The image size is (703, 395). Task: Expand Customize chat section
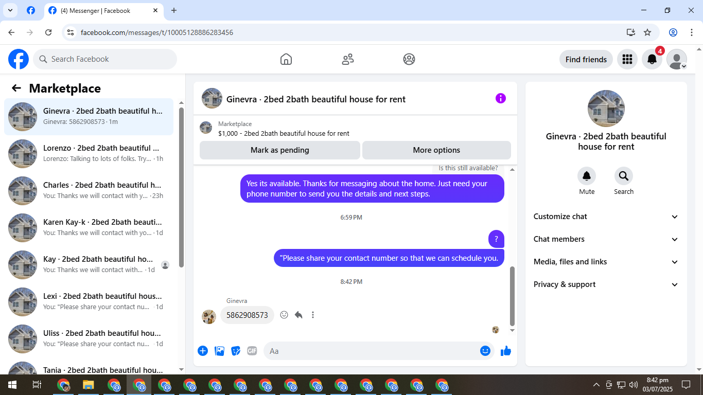coord(606,217)
